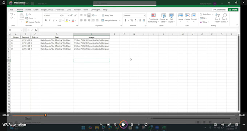Click AutoSum button
Screen dimensions: 247x131
pos(205,14)
